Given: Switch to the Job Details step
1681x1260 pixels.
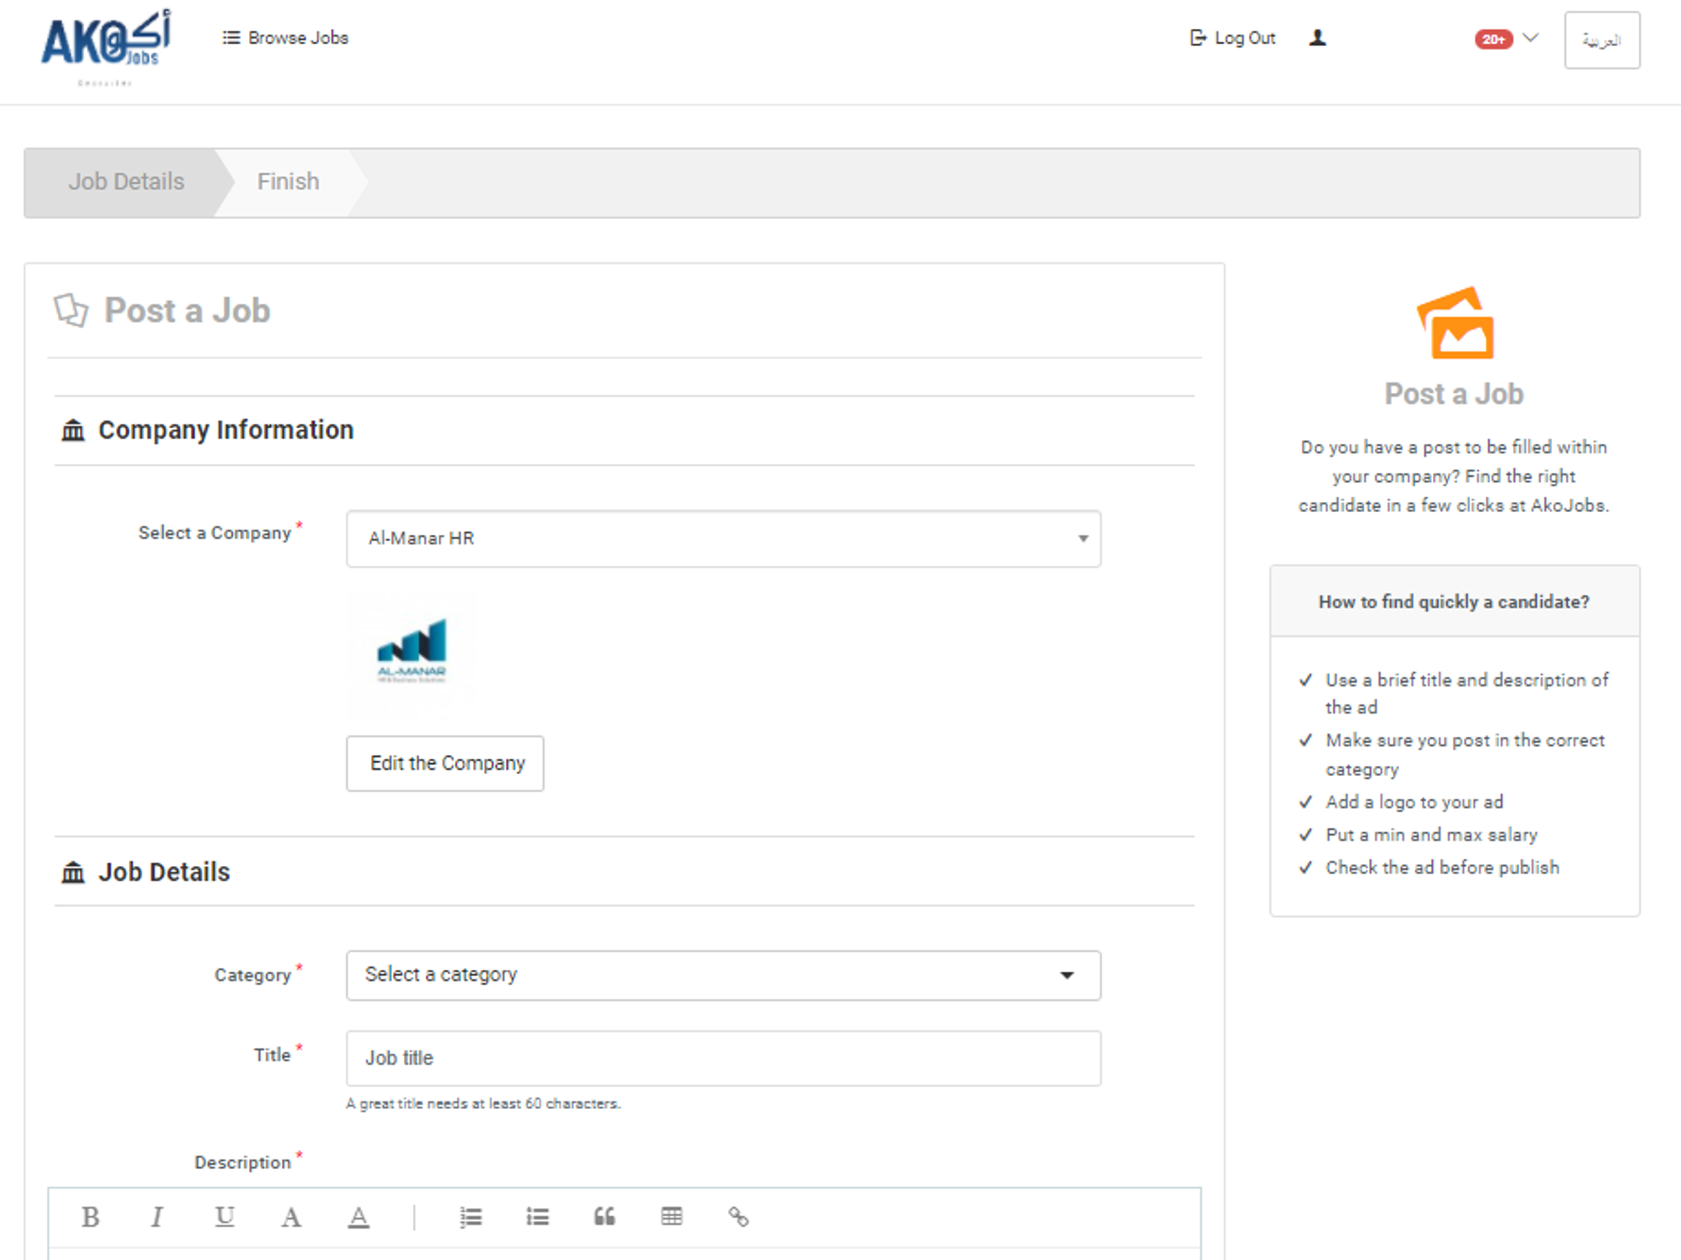Looking at the screenshot, I should pyautogui.click(x=126, y=182).
